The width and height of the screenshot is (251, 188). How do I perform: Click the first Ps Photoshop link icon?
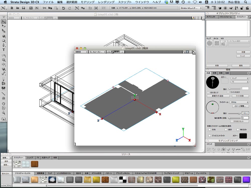[31, 8]
